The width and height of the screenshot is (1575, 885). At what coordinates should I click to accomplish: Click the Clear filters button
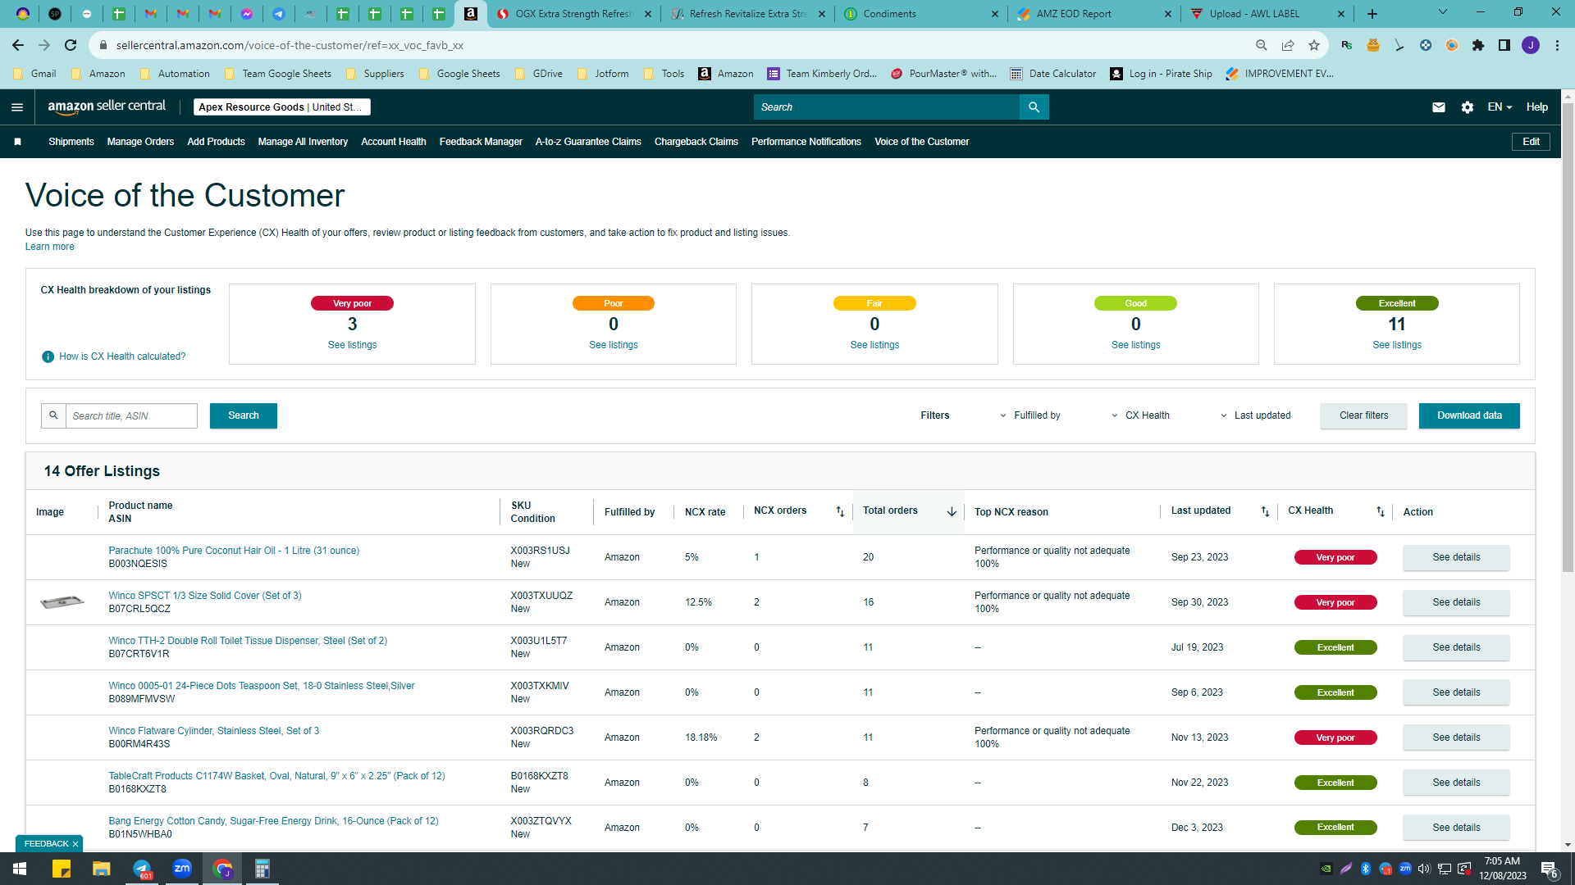click(1363, 415)
